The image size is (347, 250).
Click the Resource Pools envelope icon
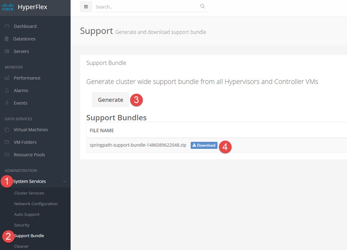(x=7, y=155)
